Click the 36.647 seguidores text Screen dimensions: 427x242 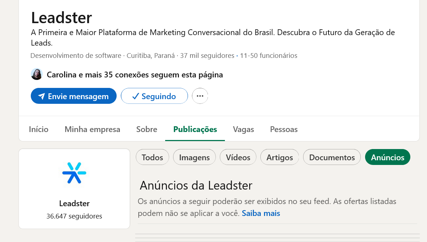point(74,216)
